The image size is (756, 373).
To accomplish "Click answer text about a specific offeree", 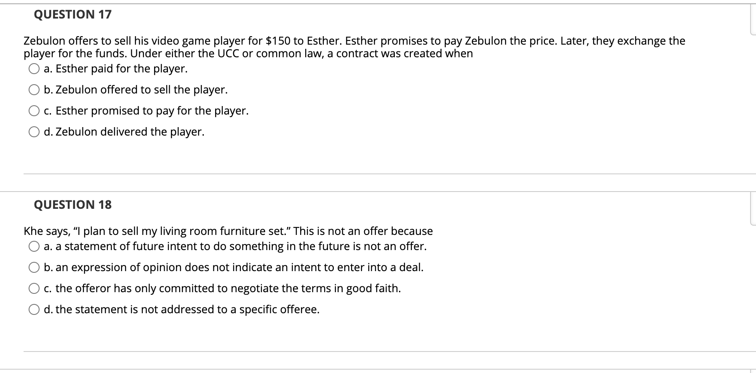I will pyautogui.click(x=187, y=309).
